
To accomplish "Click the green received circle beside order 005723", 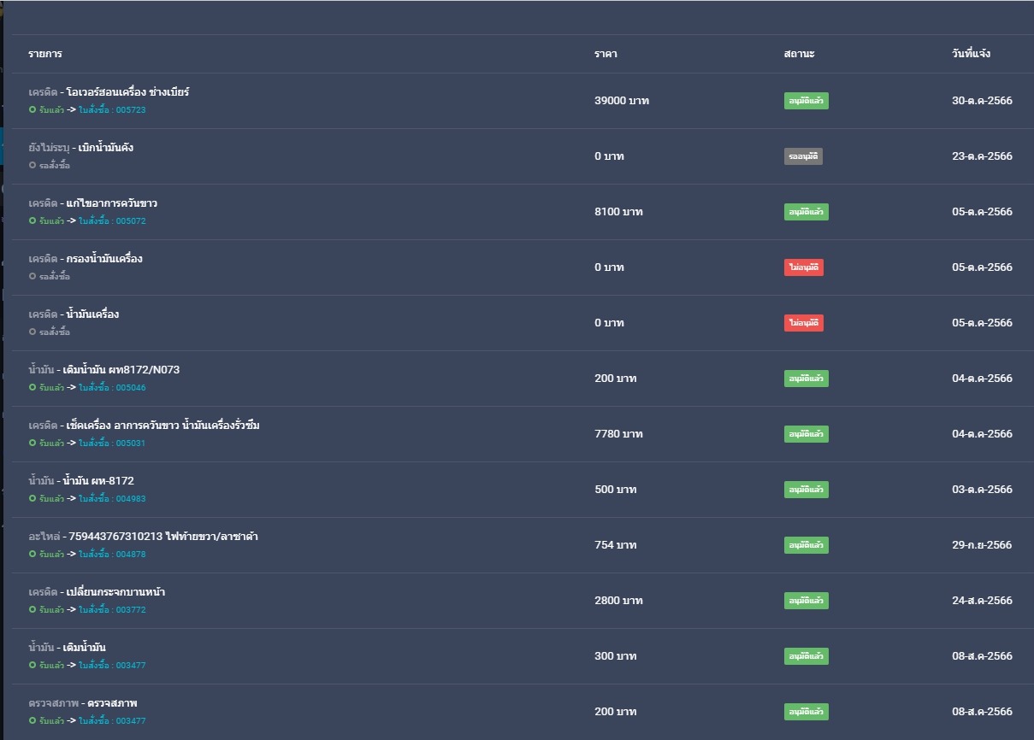I will point(32,110).
